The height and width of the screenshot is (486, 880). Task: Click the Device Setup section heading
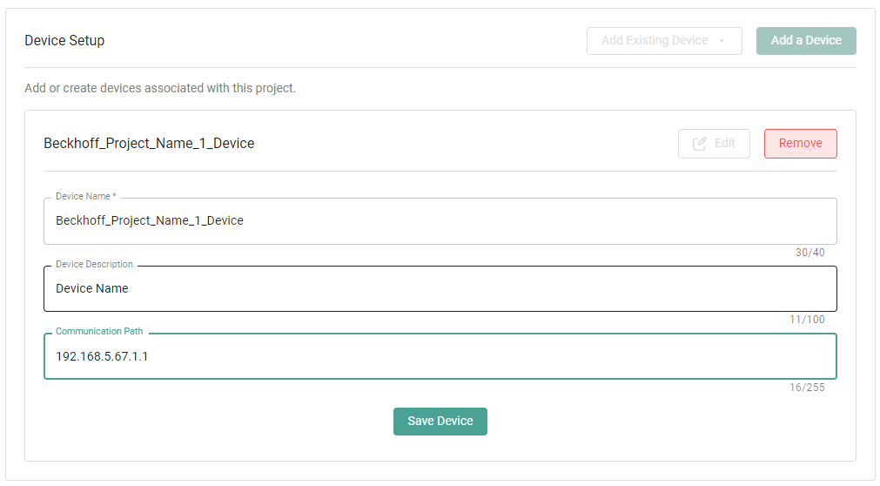(x=64, y=41)
